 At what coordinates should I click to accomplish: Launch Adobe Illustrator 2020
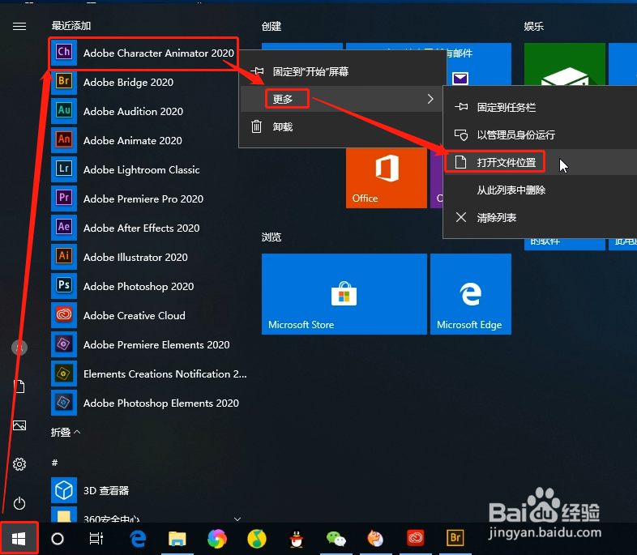148,258
